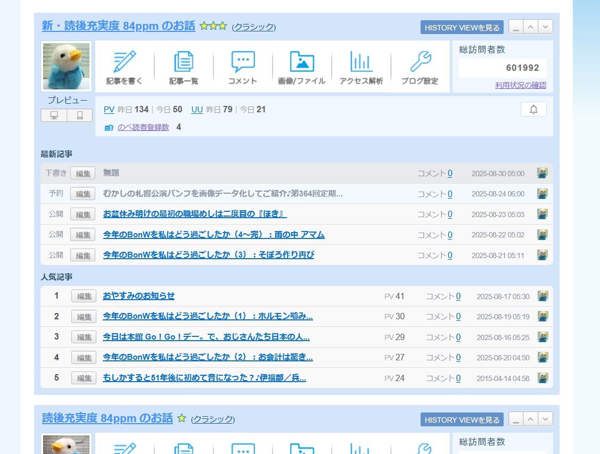This screenshot has height=454, width=600.
Task: Click the 601992 total visitors value
Action: [522, 68]
